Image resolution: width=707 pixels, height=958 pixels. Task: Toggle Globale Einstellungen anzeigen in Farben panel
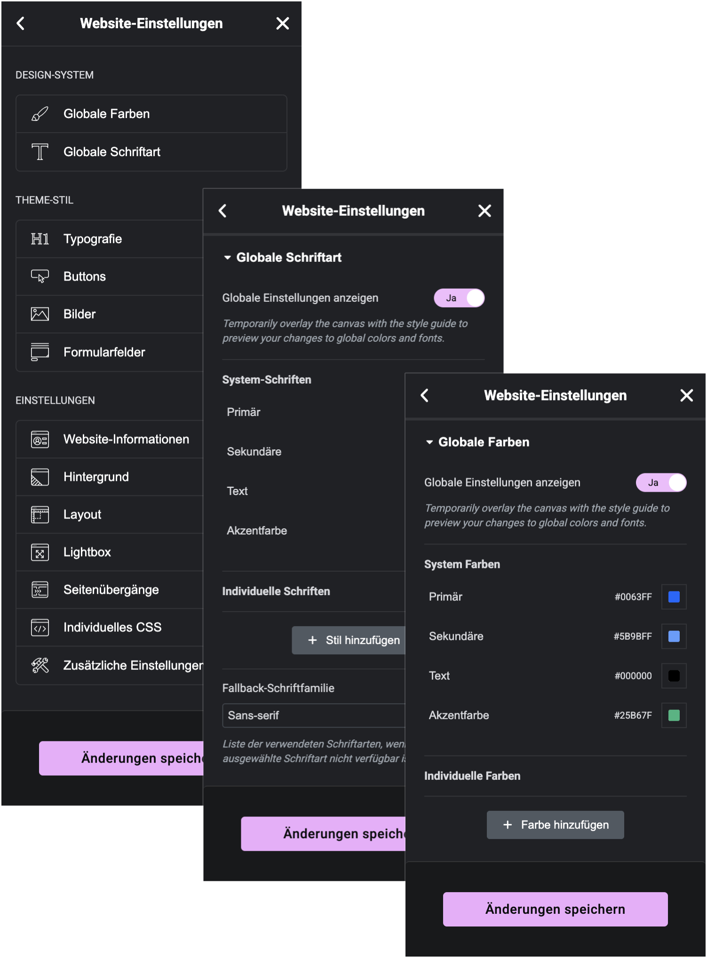(x=661, y=483)
